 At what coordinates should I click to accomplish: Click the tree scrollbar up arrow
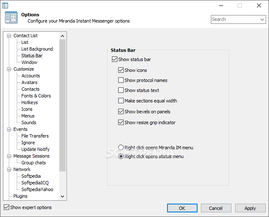click(x=63, y=36)
